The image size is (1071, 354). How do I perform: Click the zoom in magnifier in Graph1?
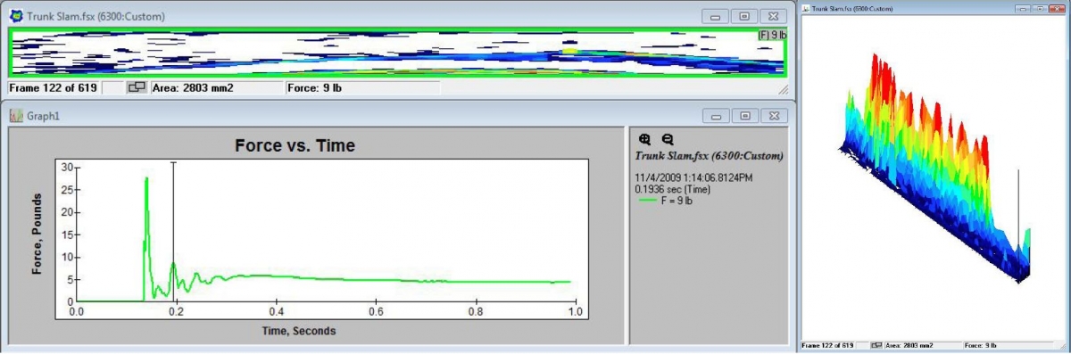coord(645,139)
